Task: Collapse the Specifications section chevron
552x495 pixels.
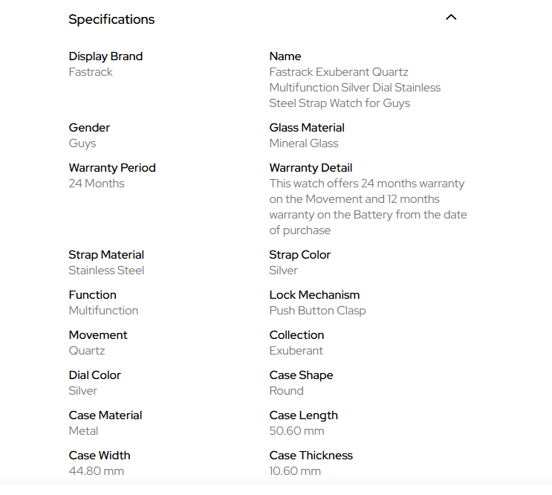Action: 451,17
